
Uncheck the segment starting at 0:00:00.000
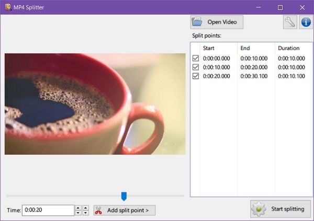[196, 58]
